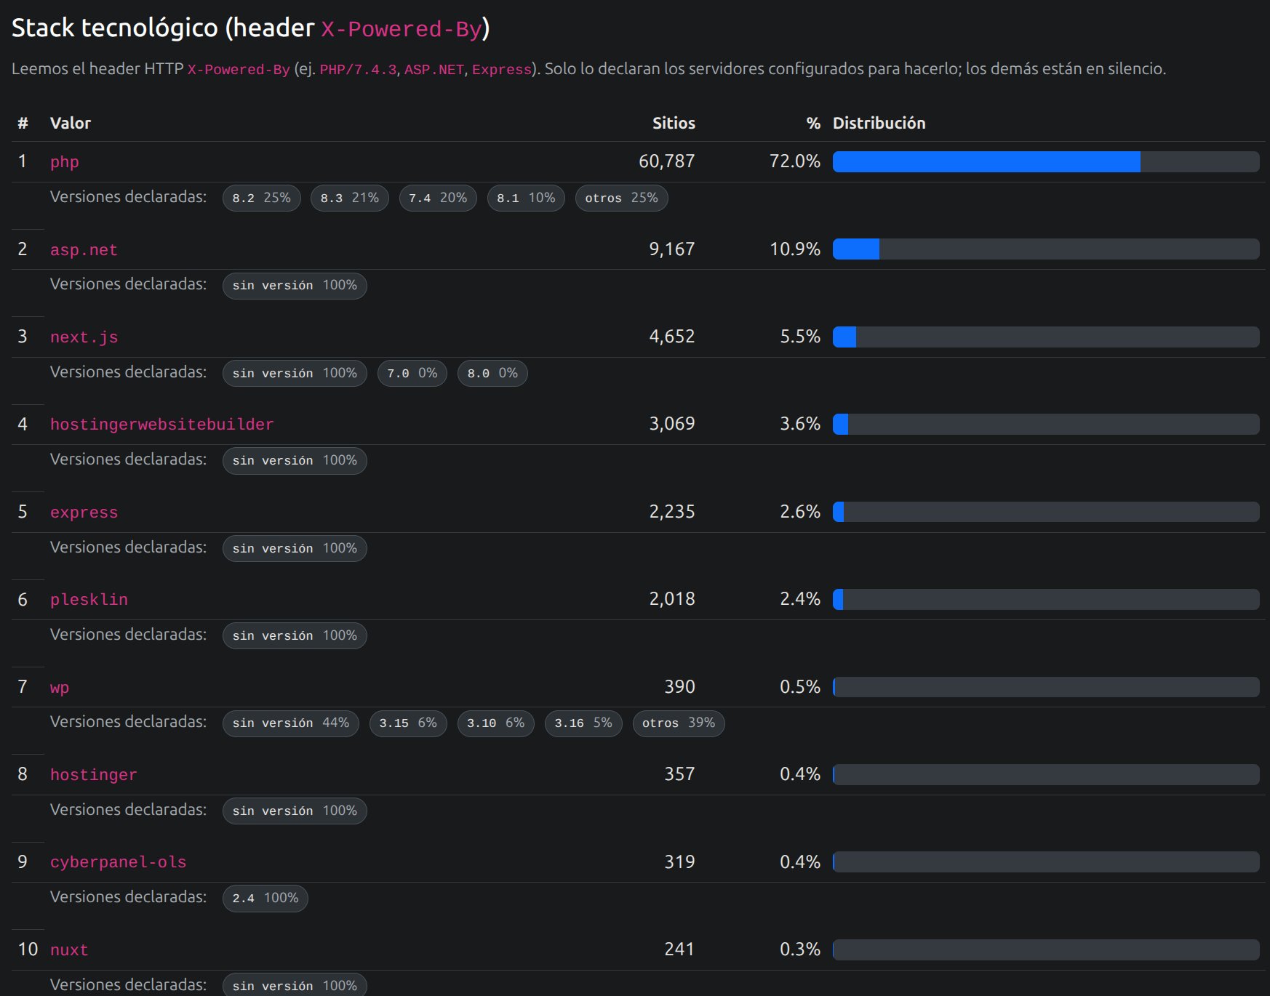The image size is (1270, 996).
Task: Click hostingerwebsitebuilder distribution bar at 3.6%
Action: point(1046,424)
